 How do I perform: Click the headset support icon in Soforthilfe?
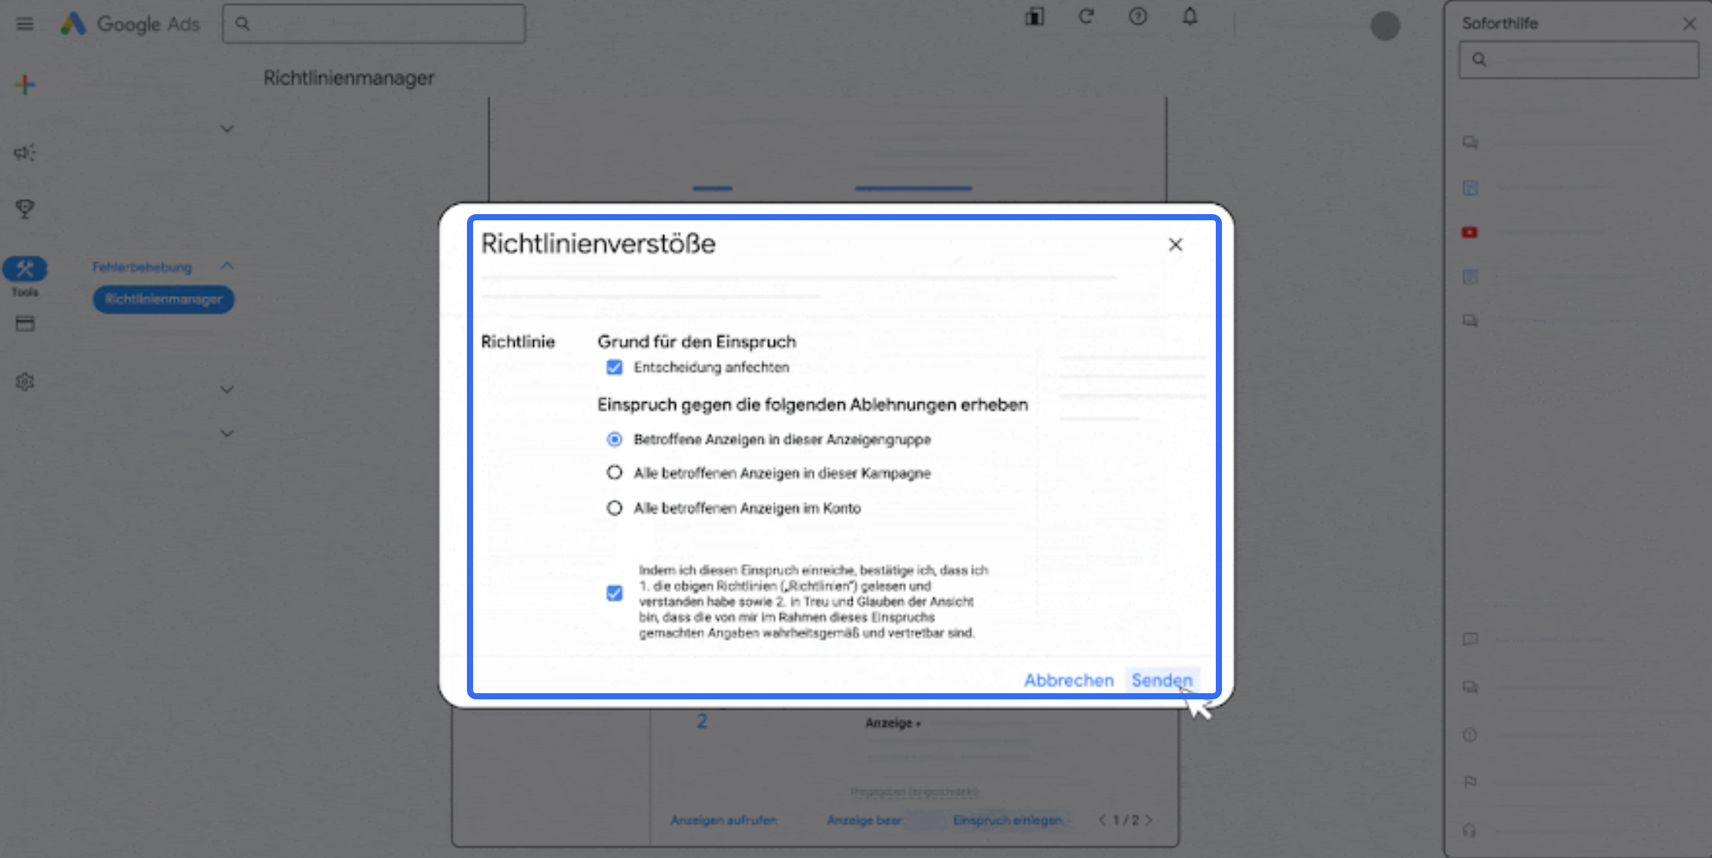click(x=1470, y=830)
